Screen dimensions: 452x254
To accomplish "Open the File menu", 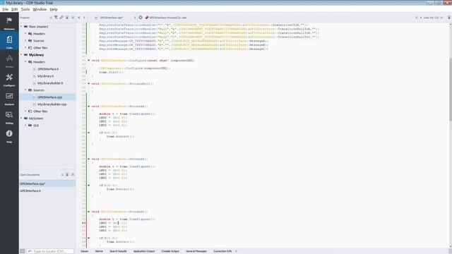I will pyautogui.click(x=5, y=9).
